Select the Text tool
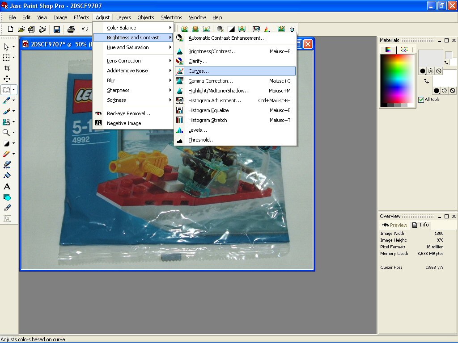Image resolution: width=458 pixels, height=343 pixels. [7, 186]
